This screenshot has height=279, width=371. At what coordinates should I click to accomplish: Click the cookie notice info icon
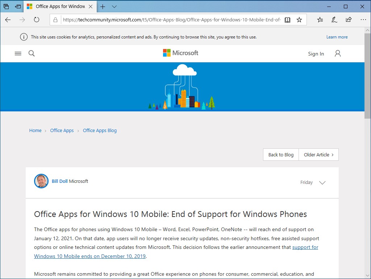pos(24,36)
